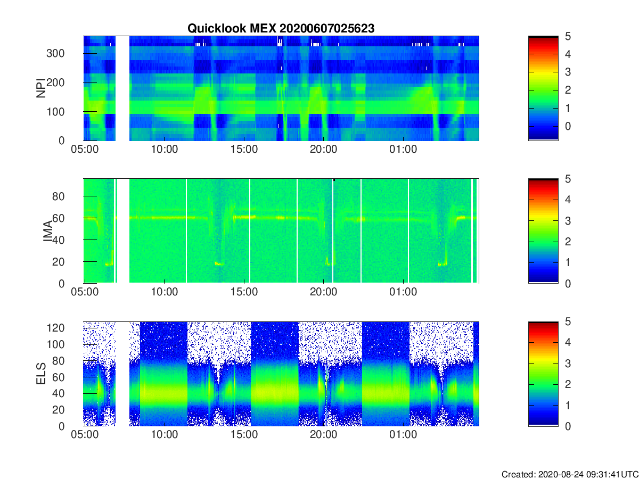This screenshot has height=479, width=639.
Task: Click the 01:00 tick below IMA plot
Action: 403,293
